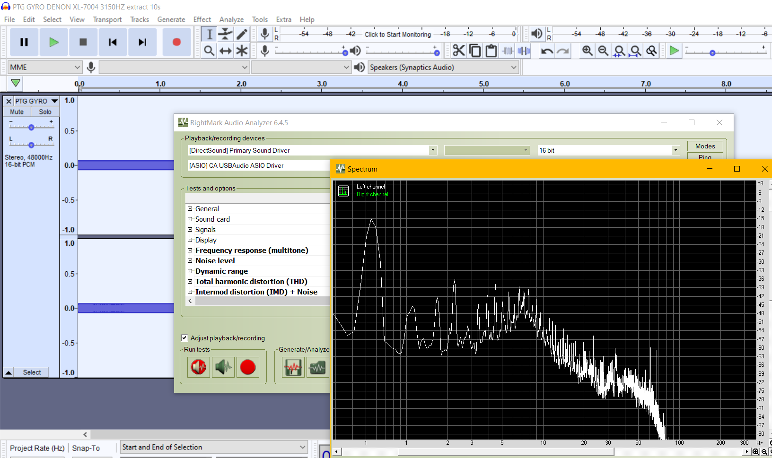Skip to start of track
This screenshot has width=772, height=458.
(113, 42)
